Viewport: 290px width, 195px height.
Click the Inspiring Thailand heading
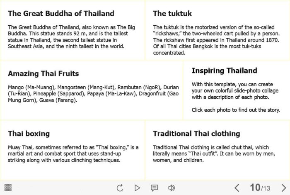point(225,71)
